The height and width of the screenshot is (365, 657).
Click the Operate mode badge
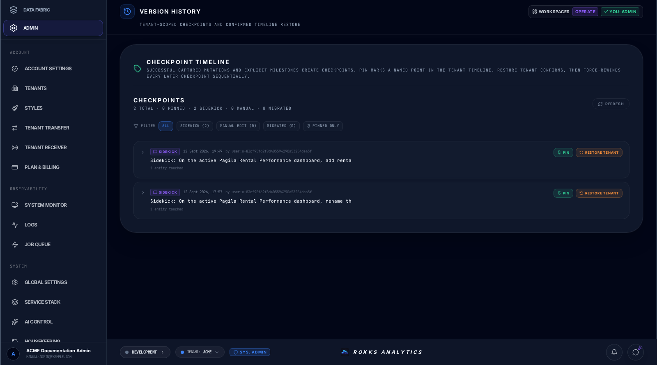pyautogui.click(x=585, y=12)
